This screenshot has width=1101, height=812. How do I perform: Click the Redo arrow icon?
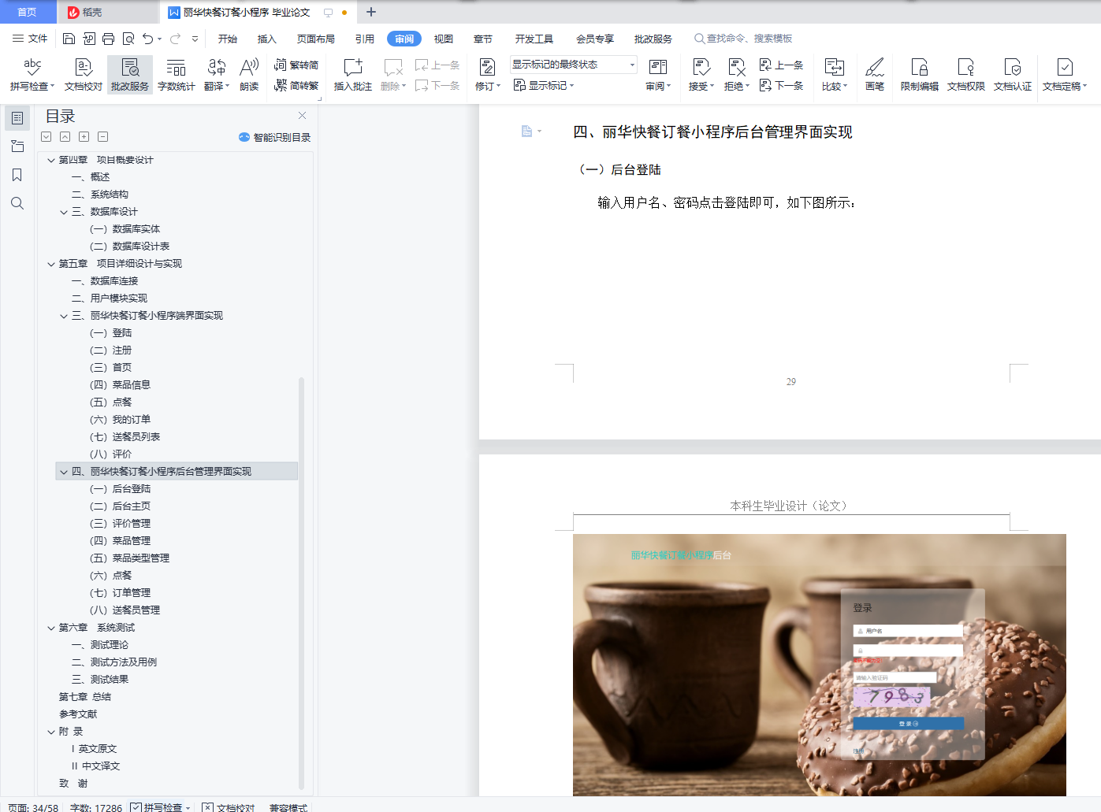175,39
